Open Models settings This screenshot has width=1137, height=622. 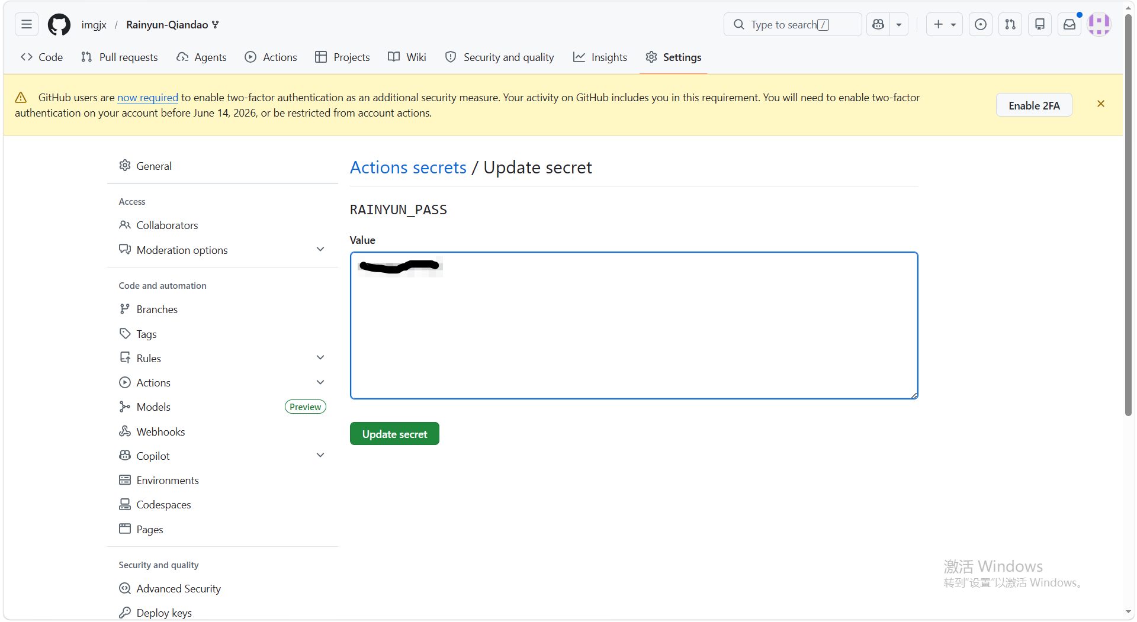[x=223, y=407]
